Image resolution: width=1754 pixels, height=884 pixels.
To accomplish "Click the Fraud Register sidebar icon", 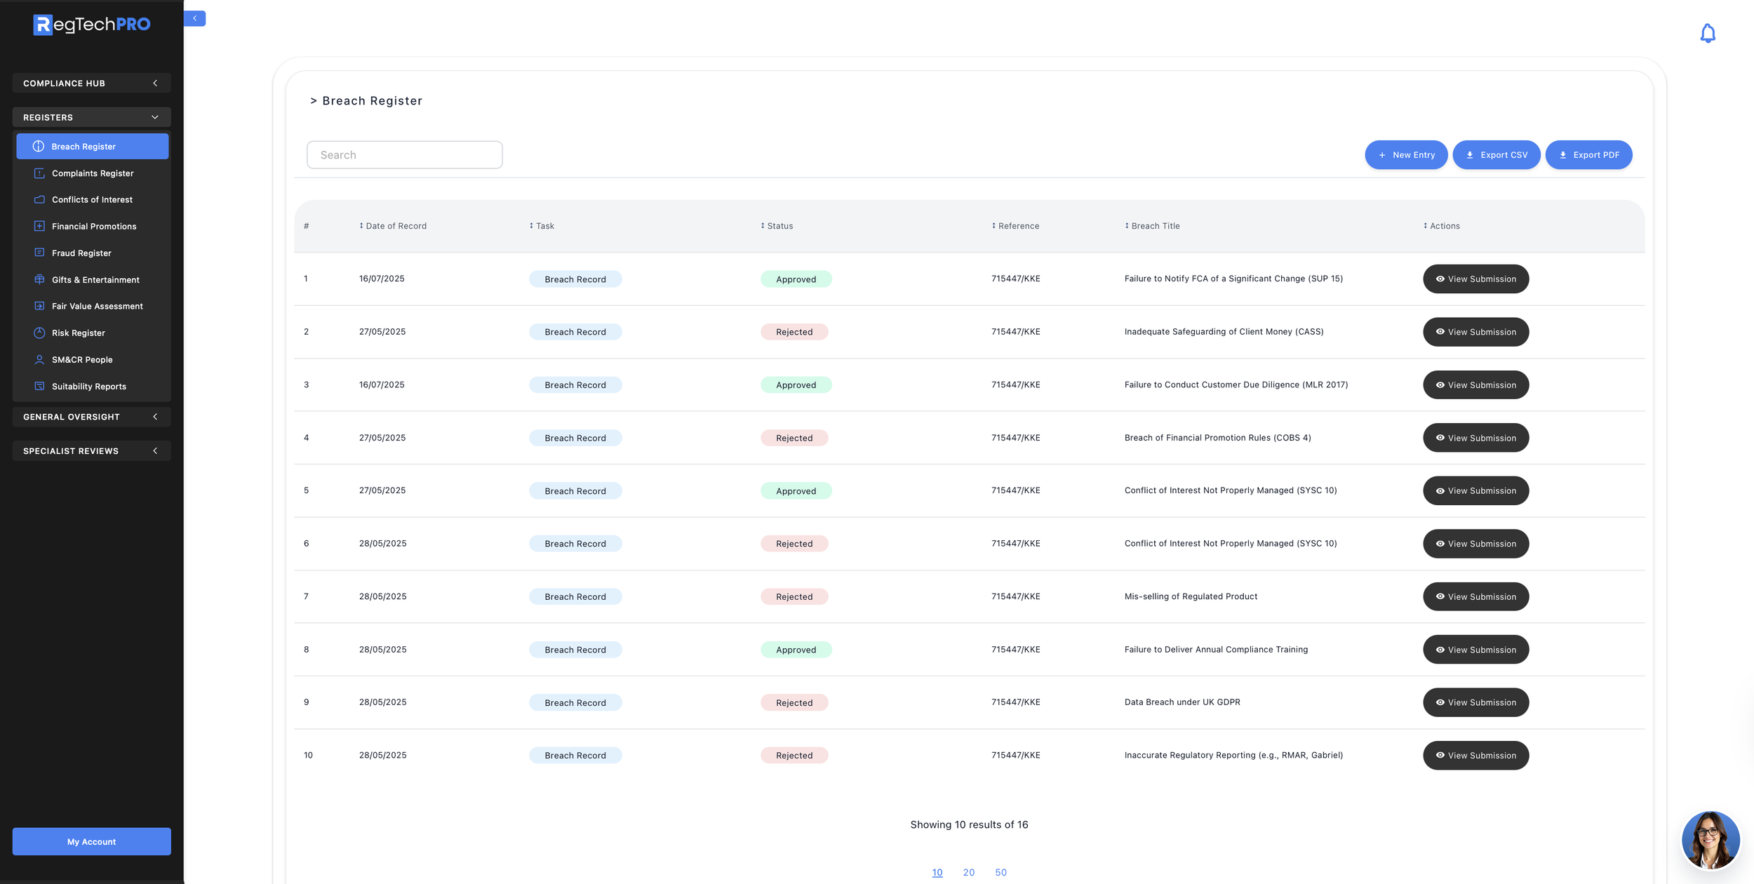I will [x=39, y=253].
